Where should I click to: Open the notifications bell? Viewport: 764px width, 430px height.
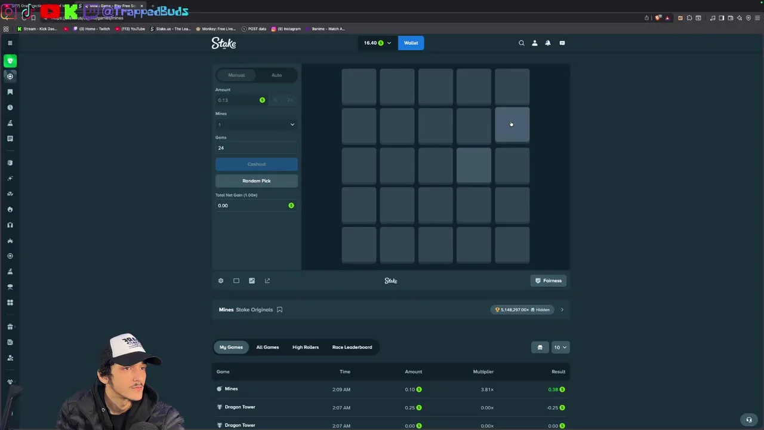coord(548,43)
